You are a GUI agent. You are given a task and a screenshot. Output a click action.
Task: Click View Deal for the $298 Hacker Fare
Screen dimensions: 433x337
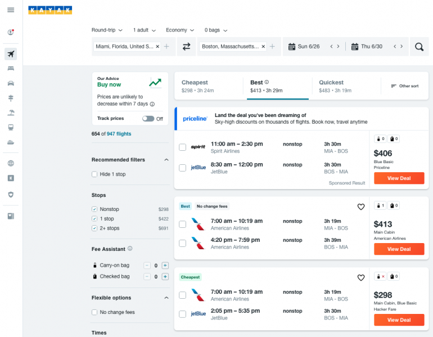click(x=399, y=320)
